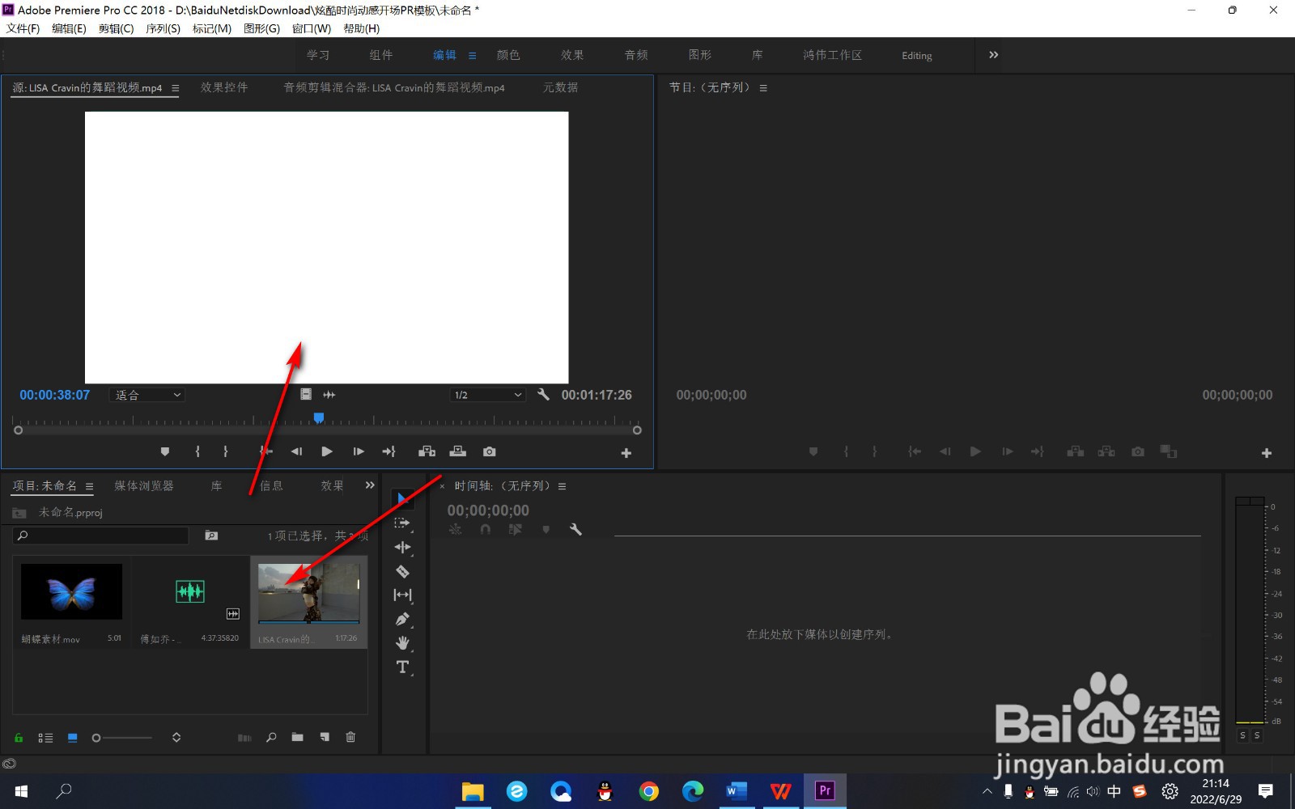Open the 窗口(W) menu
This screenshot has height=809, width=1295.
(x=312, y=28)
